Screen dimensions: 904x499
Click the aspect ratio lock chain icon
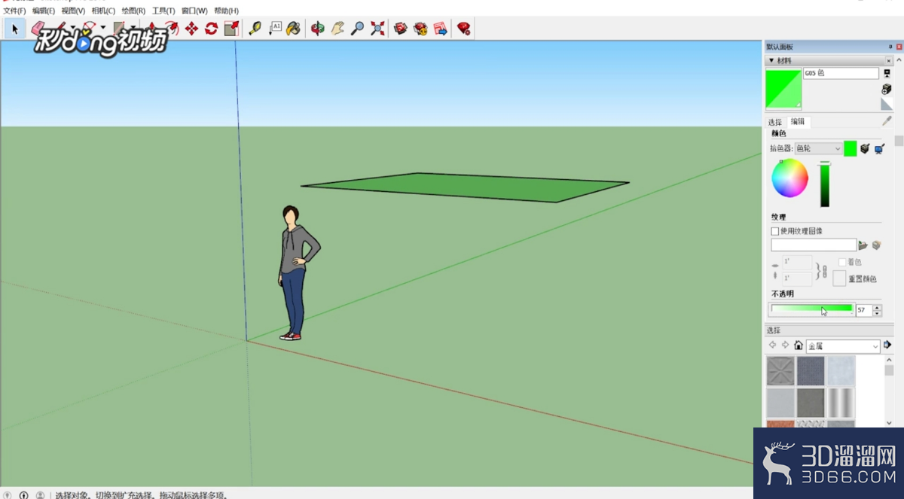[824, 271]
